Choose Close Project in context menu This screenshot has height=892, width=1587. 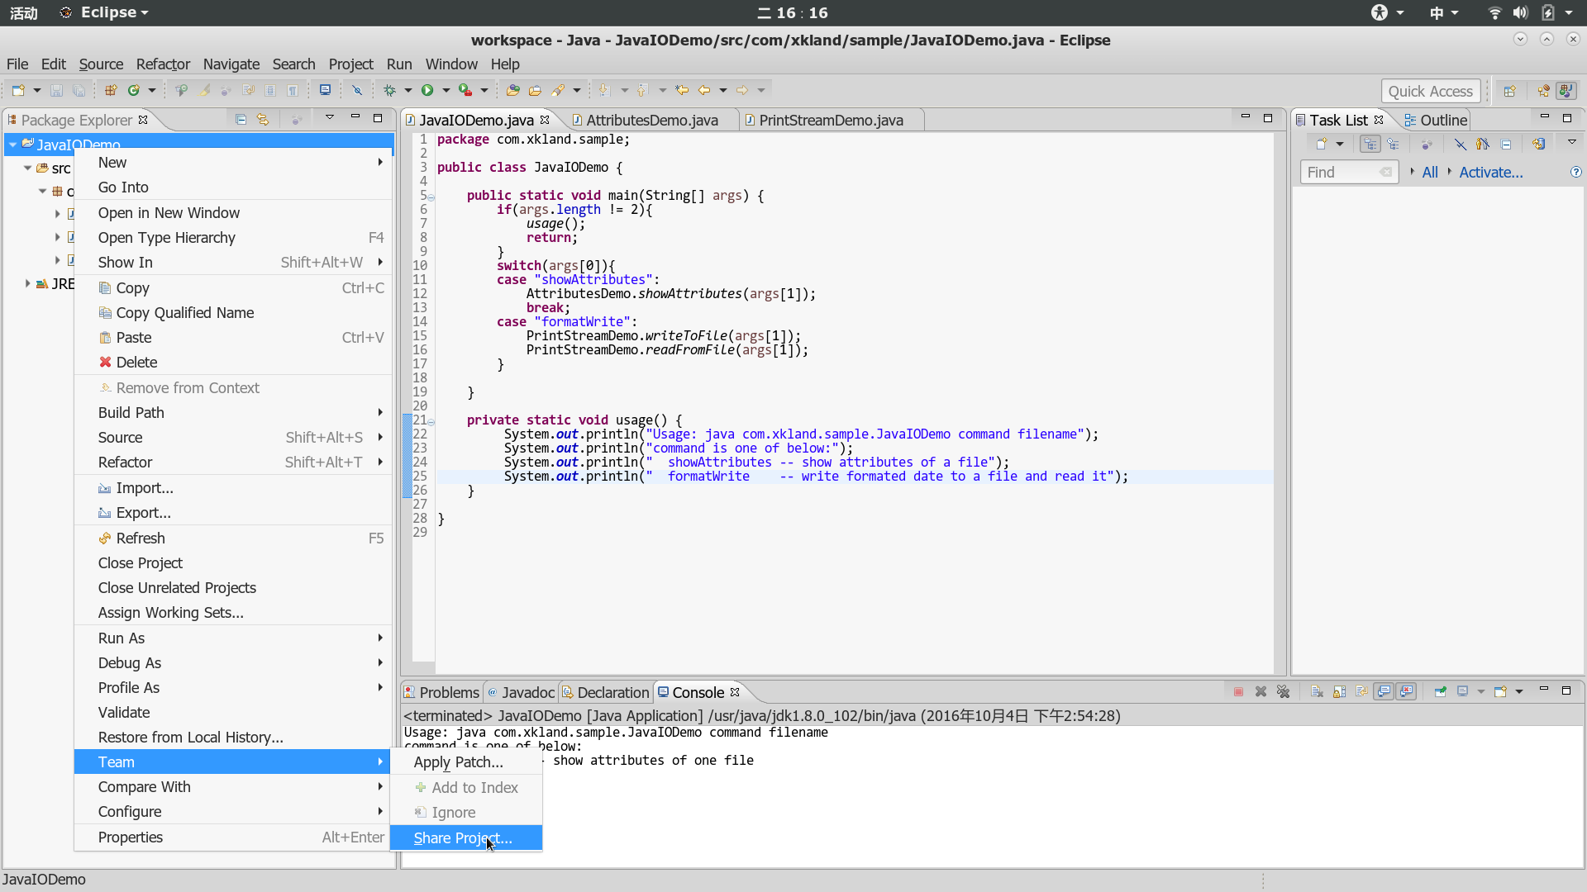point(233,563)
